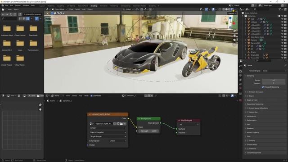The height and width of the screenshot is (162, 288).
Task: Open the Color Space Linear dropdown
Action: pos(117,141)
